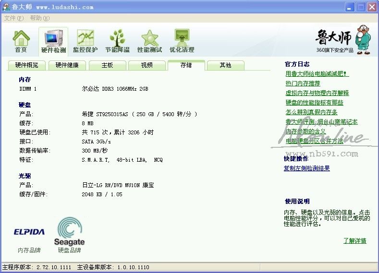Open the 监控保护 monitoring icon
379x273 pixels.
pos(86,41)
